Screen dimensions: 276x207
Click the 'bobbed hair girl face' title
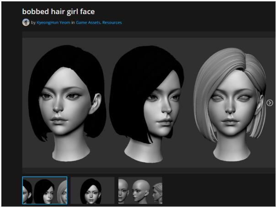point(58,11)
